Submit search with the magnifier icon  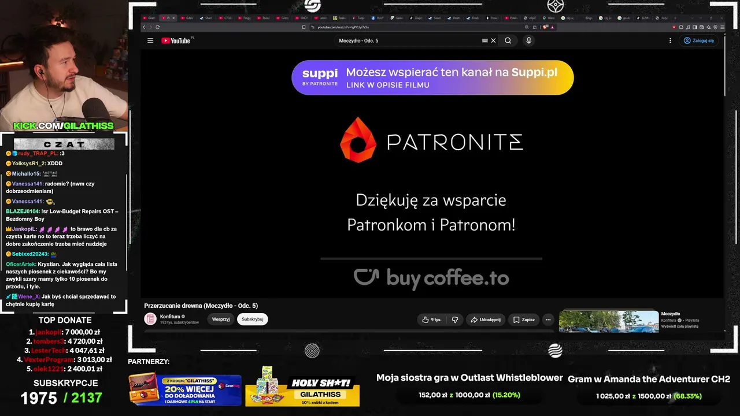(508, 40)
